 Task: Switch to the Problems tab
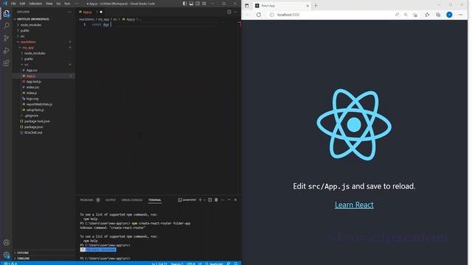(x=87, y=200)
